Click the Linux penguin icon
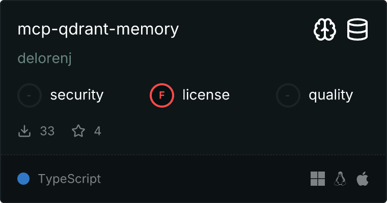This screenshot has width=387, height=203. 340,179
